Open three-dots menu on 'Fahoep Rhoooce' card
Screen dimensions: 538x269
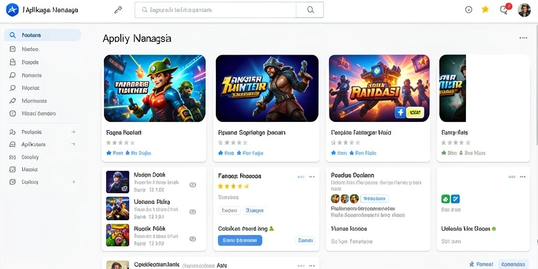(x=312, y=177)
